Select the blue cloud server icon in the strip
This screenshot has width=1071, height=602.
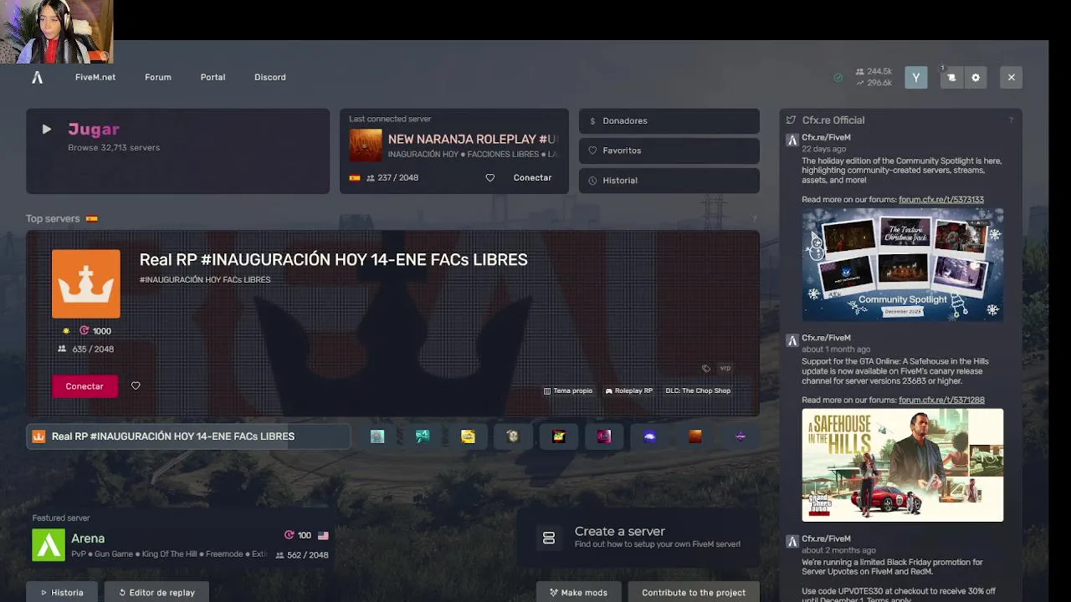coord(649,436)
